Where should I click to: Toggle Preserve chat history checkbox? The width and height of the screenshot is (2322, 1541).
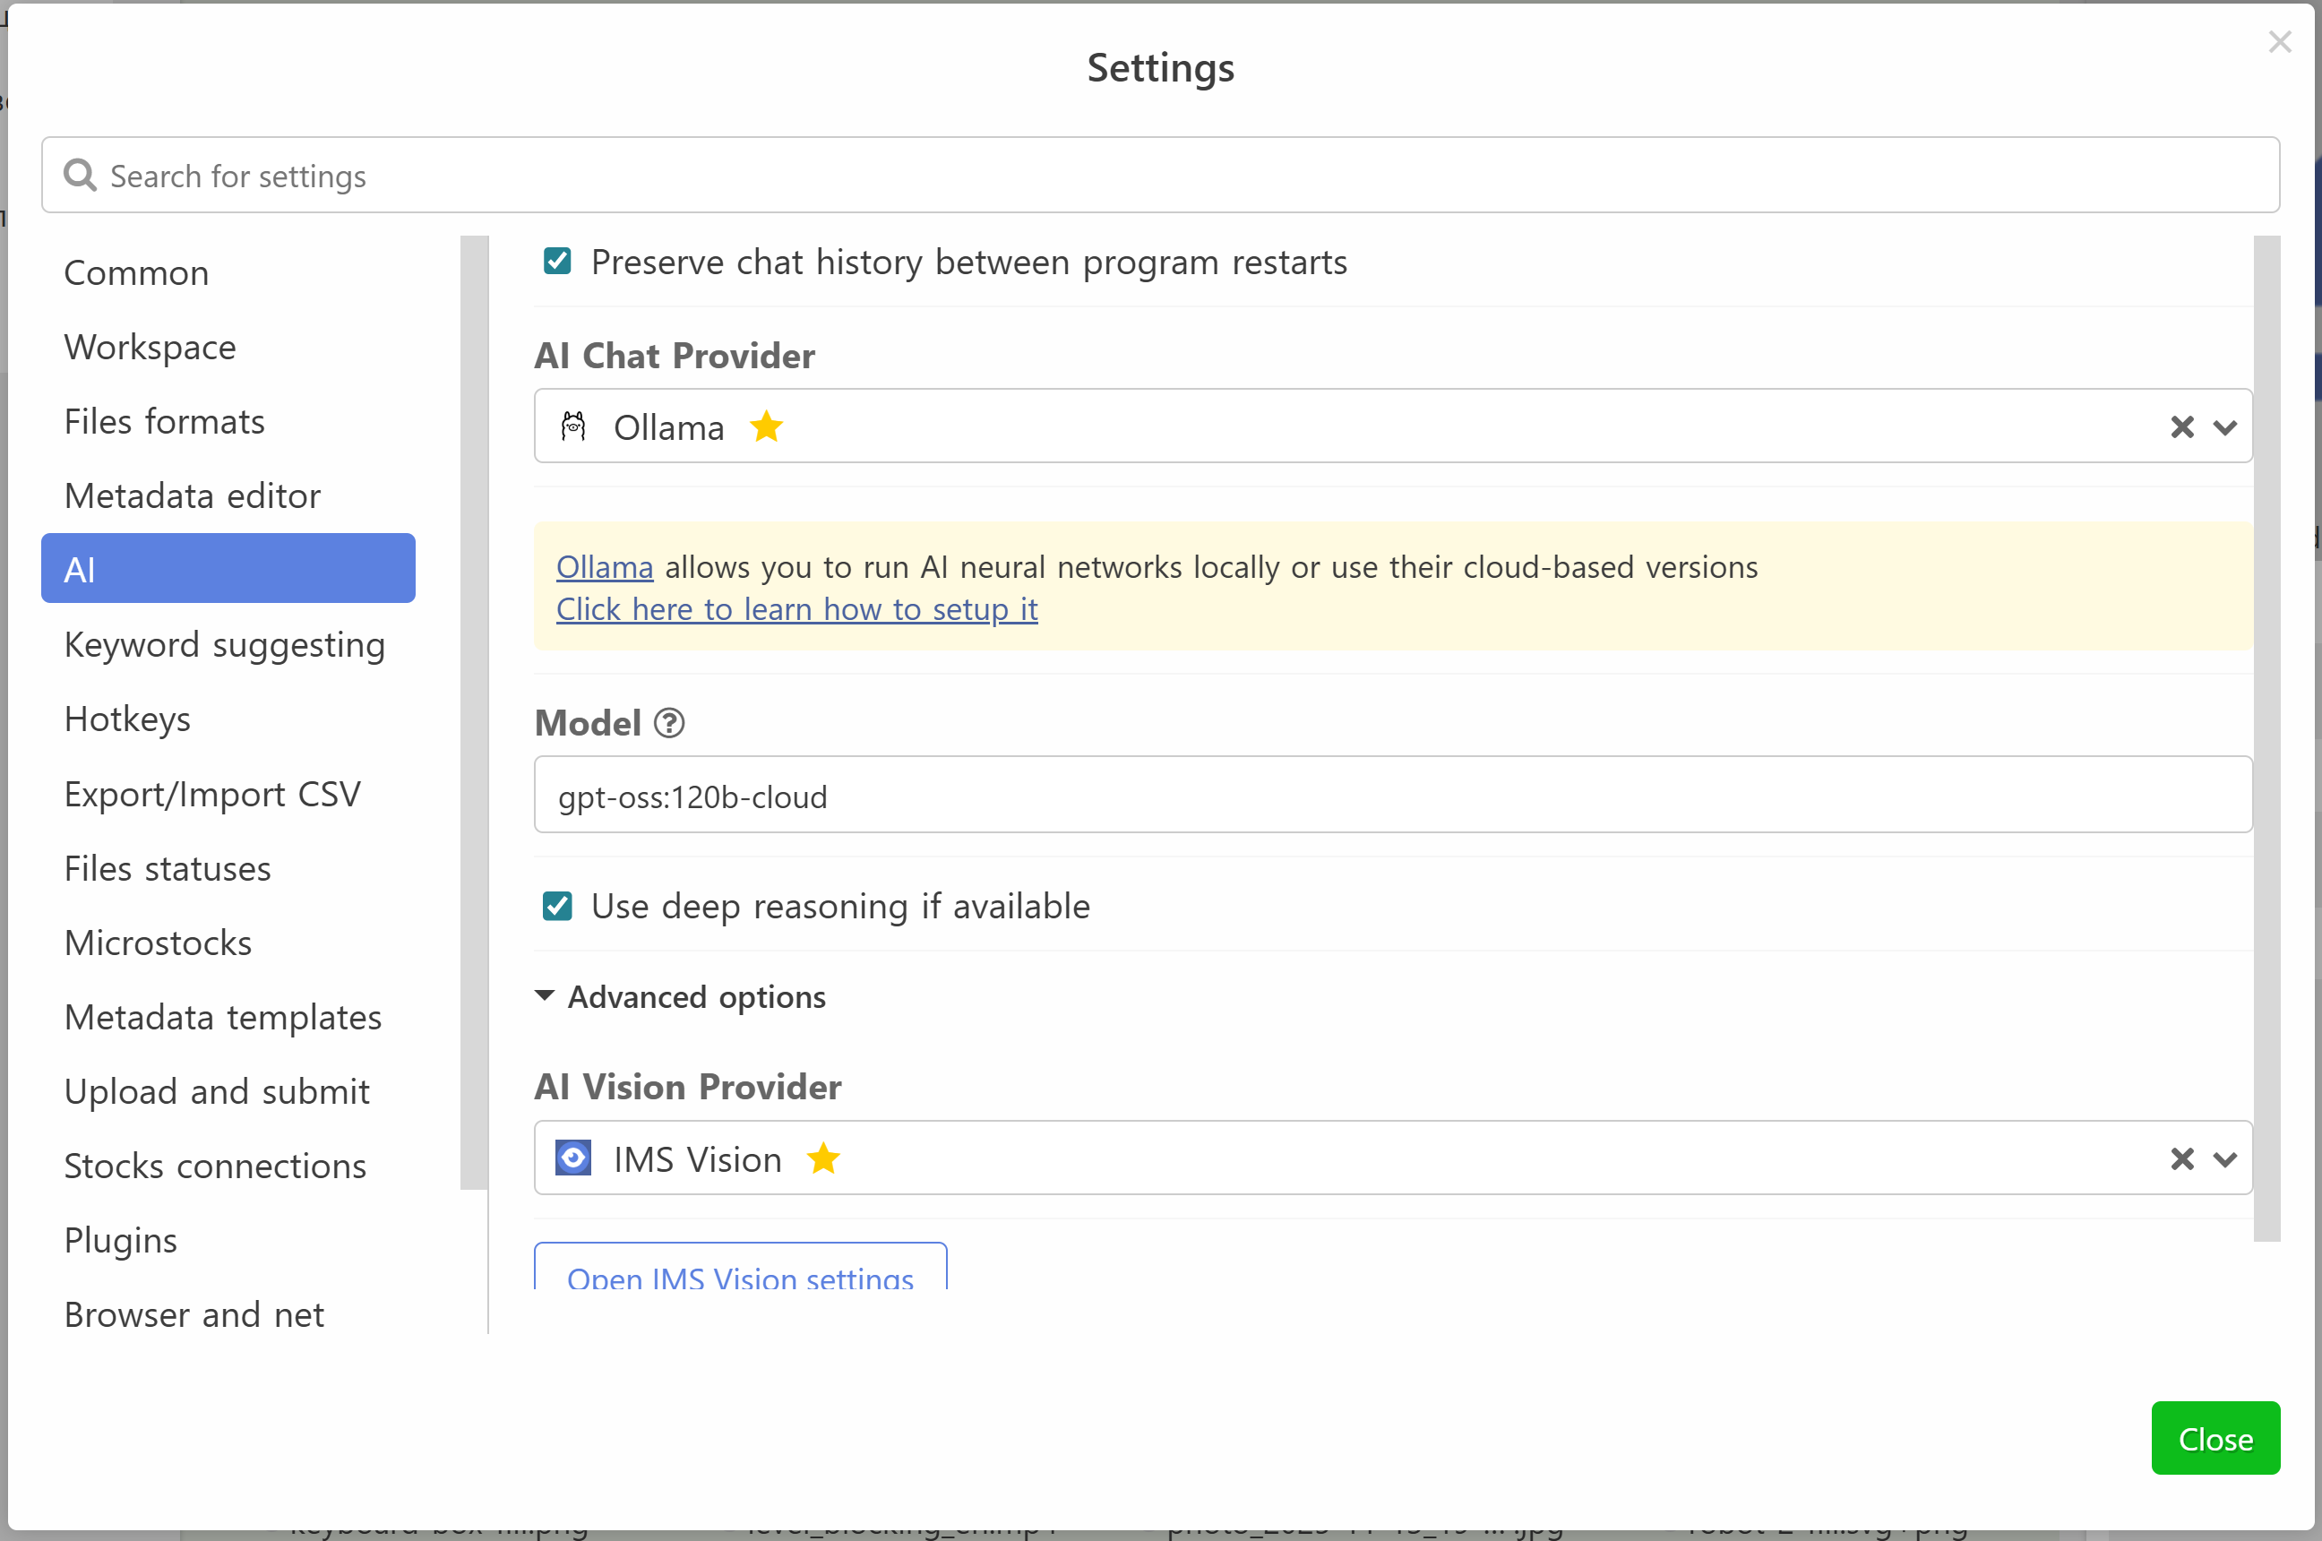pyautogui.click(x=557, y=262)
